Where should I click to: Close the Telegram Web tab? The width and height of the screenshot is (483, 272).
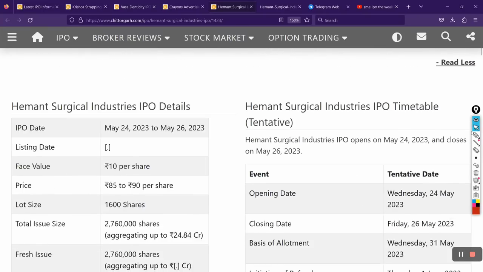348,7
